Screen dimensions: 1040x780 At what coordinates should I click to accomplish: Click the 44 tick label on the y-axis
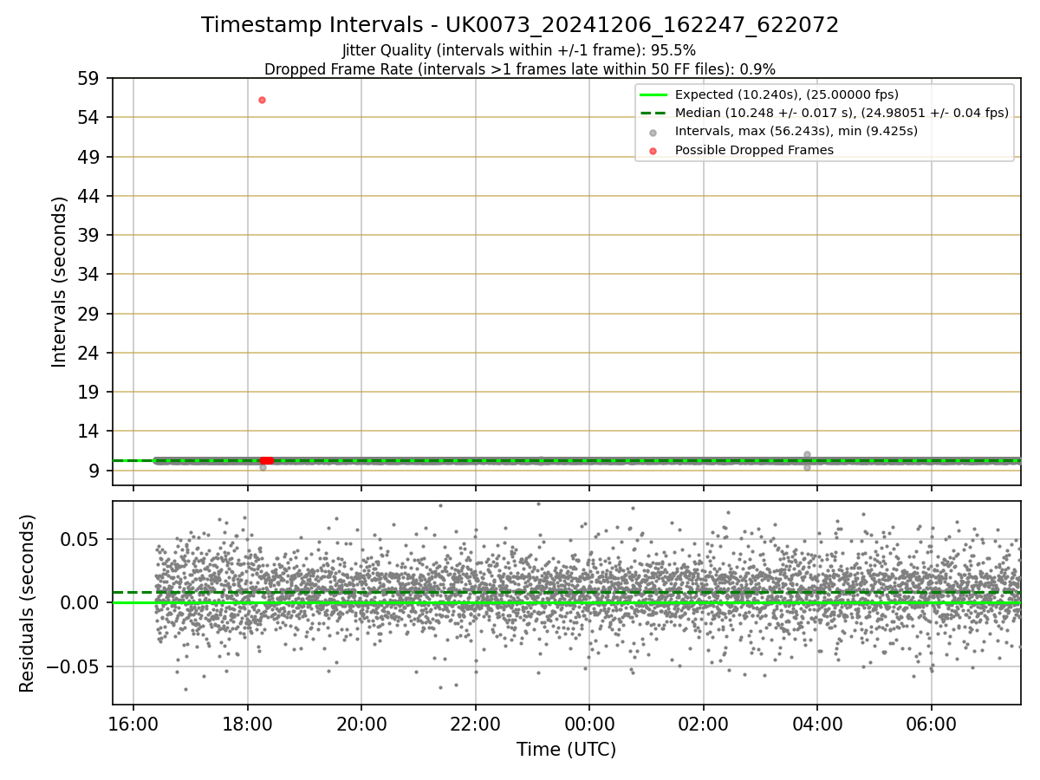tap(90, 197)
